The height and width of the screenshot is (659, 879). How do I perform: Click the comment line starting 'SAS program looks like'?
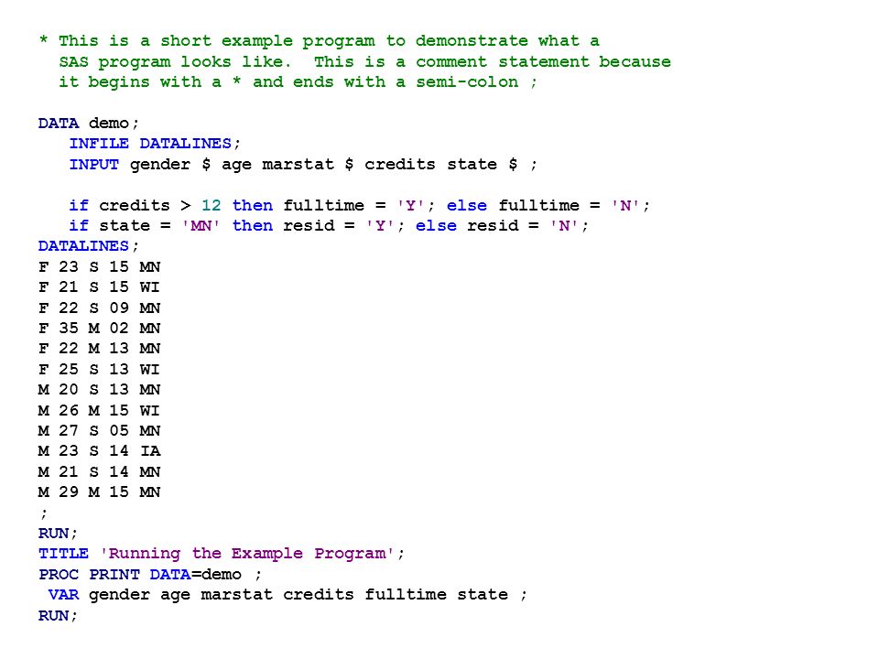(x=364, y=61)
